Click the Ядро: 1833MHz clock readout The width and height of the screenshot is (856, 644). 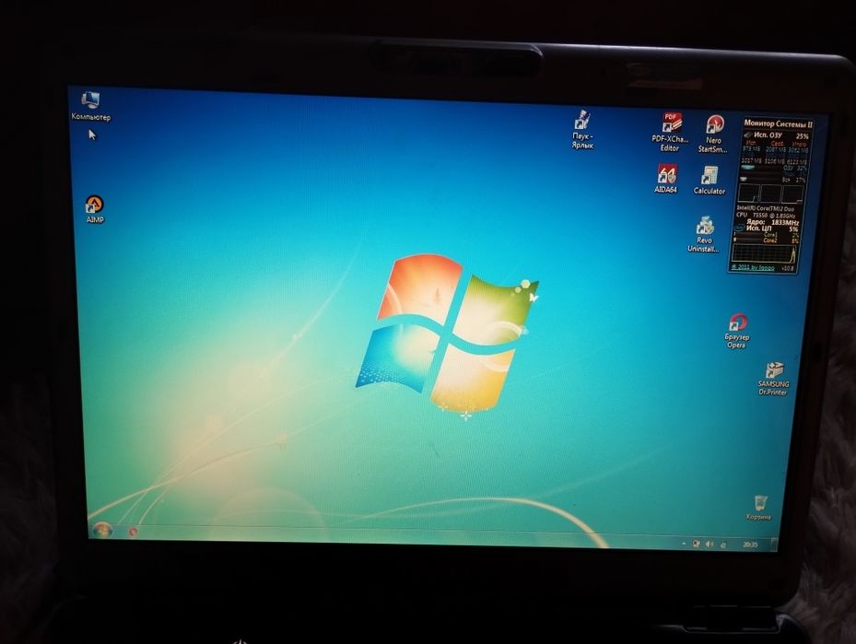tap(772, 222)
